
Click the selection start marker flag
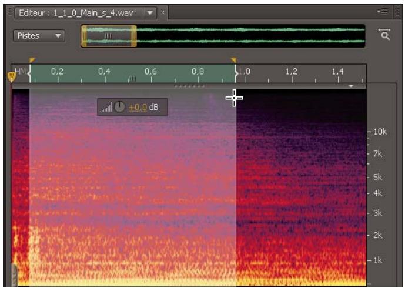point(32,60)
